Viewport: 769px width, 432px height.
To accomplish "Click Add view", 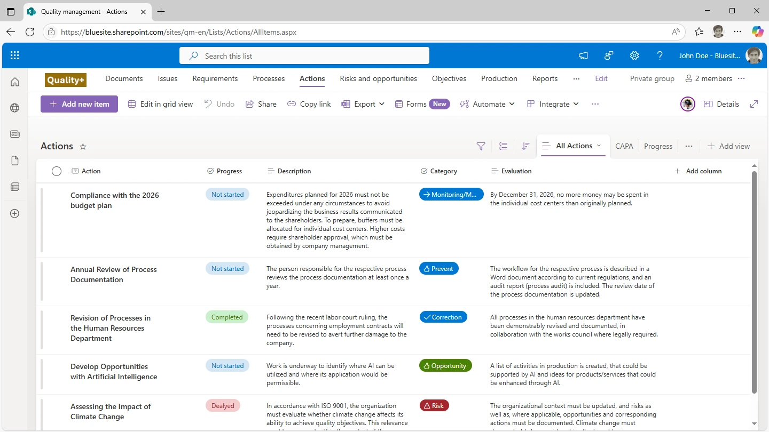I will [728, 146].
